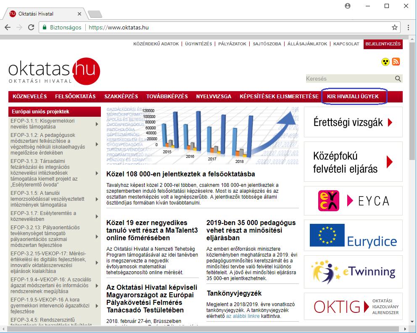Open ÜGYINTÉZÉS top link
Viewport: 417px width, 333px height.
pyautogui.click(x=198, y=44)
